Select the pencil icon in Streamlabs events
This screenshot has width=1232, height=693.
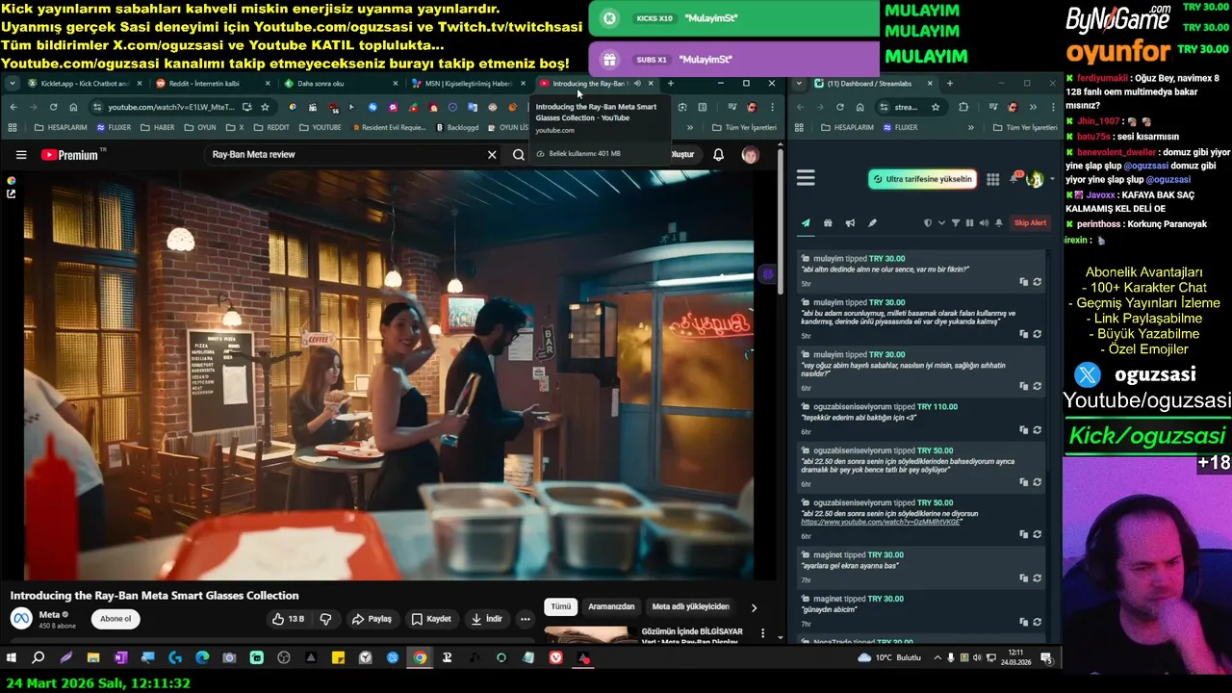point(872,223)
